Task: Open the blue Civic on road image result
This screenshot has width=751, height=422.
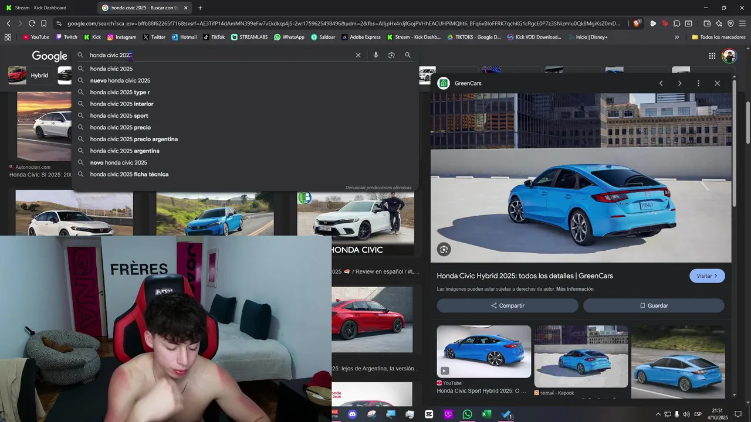Action: pyautogui.click(x=215, y=213)
